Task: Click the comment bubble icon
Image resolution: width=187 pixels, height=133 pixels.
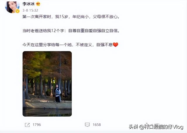Action: [x=87, y=125]
